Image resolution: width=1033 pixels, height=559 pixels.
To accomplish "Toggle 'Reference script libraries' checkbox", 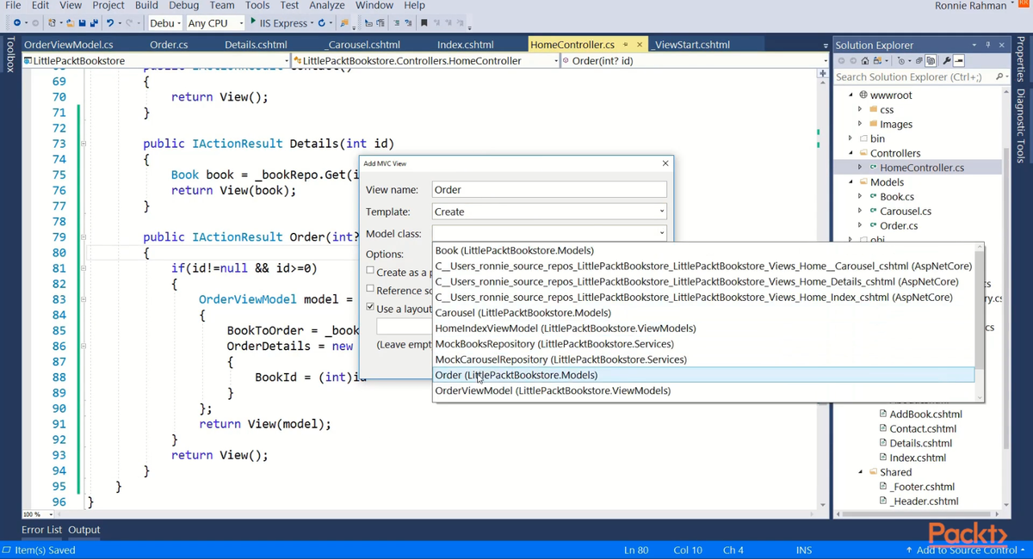I will click(370, 289).
